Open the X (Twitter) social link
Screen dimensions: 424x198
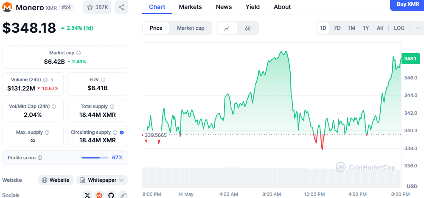pos(87,195)
